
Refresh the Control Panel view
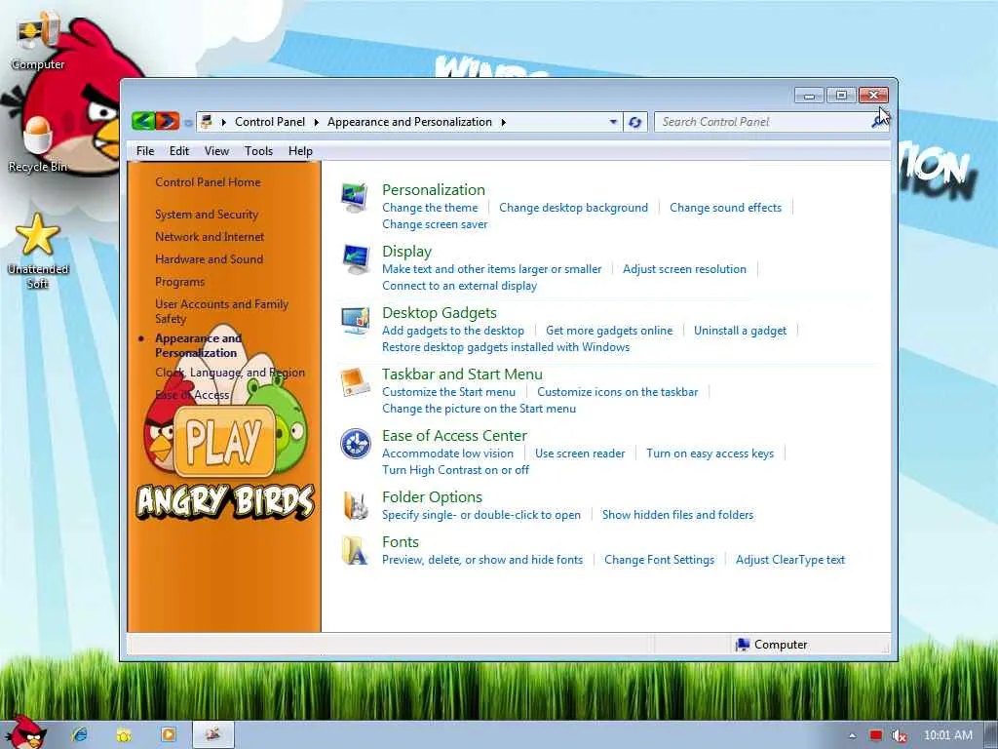[x=634, y=122]
